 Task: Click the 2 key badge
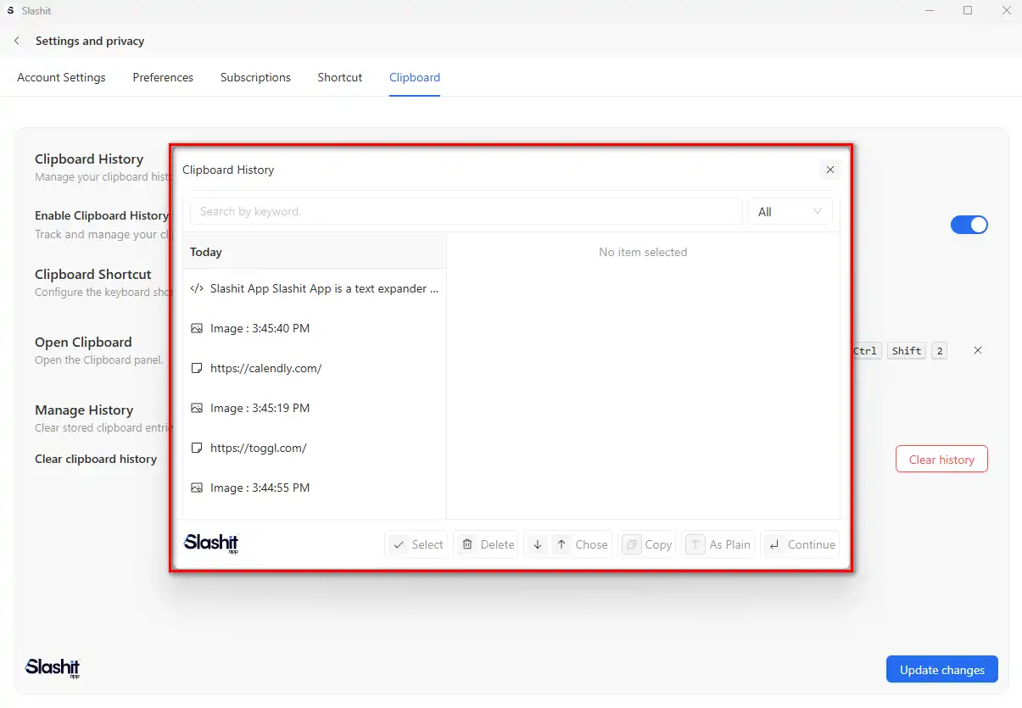click(939, 350)
